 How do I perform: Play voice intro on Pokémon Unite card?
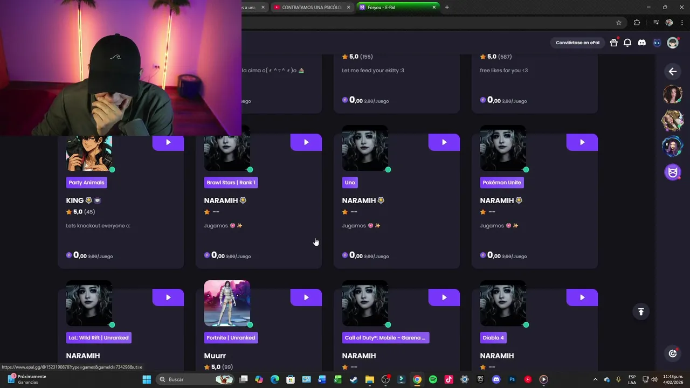tap(582, 142)
